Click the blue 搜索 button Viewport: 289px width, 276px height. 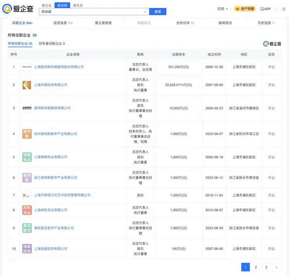[x=158, y=12]
